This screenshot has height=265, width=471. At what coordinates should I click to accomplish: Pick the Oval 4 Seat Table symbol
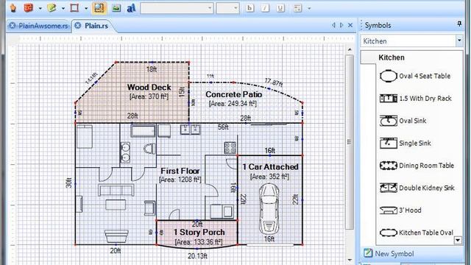pyautogui.click(x=415, y=76)
